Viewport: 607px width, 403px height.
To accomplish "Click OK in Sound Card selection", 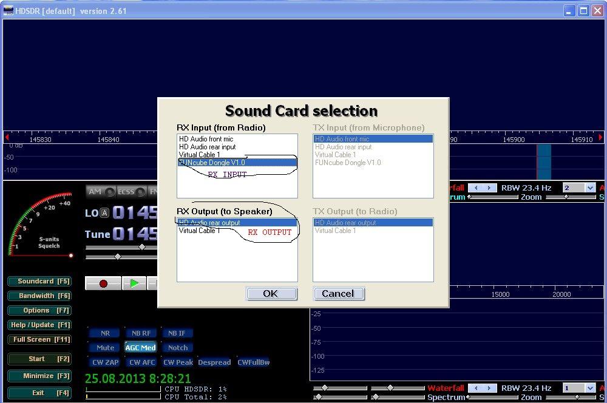I will click(271, 294).
